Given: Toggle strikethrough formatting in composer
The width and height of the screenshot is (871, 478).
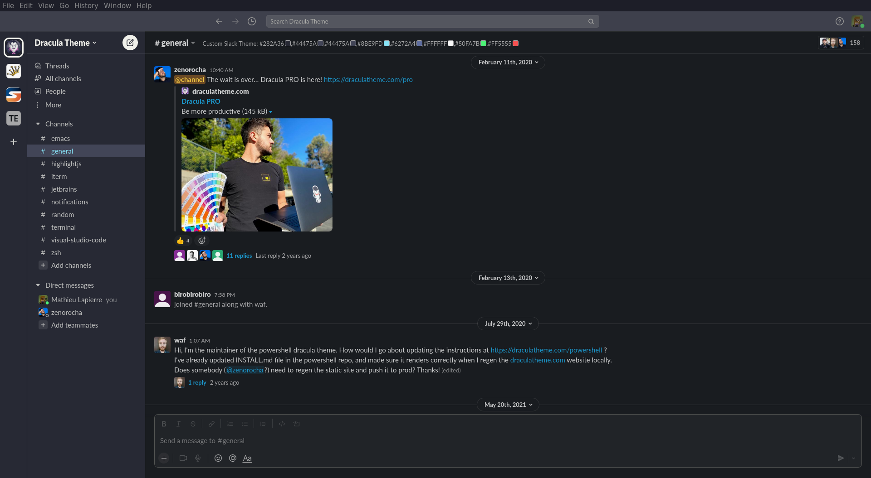Looking at the screenshot, I should [x=193, y=424].
